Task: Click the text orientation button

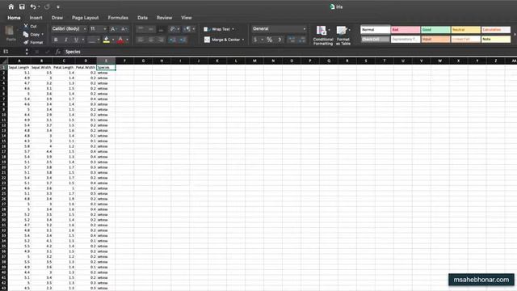Action: (174, 29)
